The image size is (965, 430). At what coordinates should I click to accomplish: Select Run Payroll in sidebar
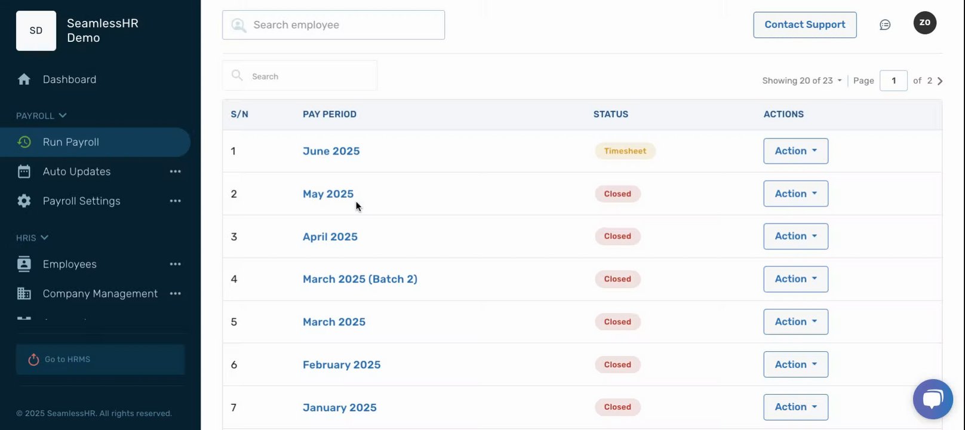(71, 142)
